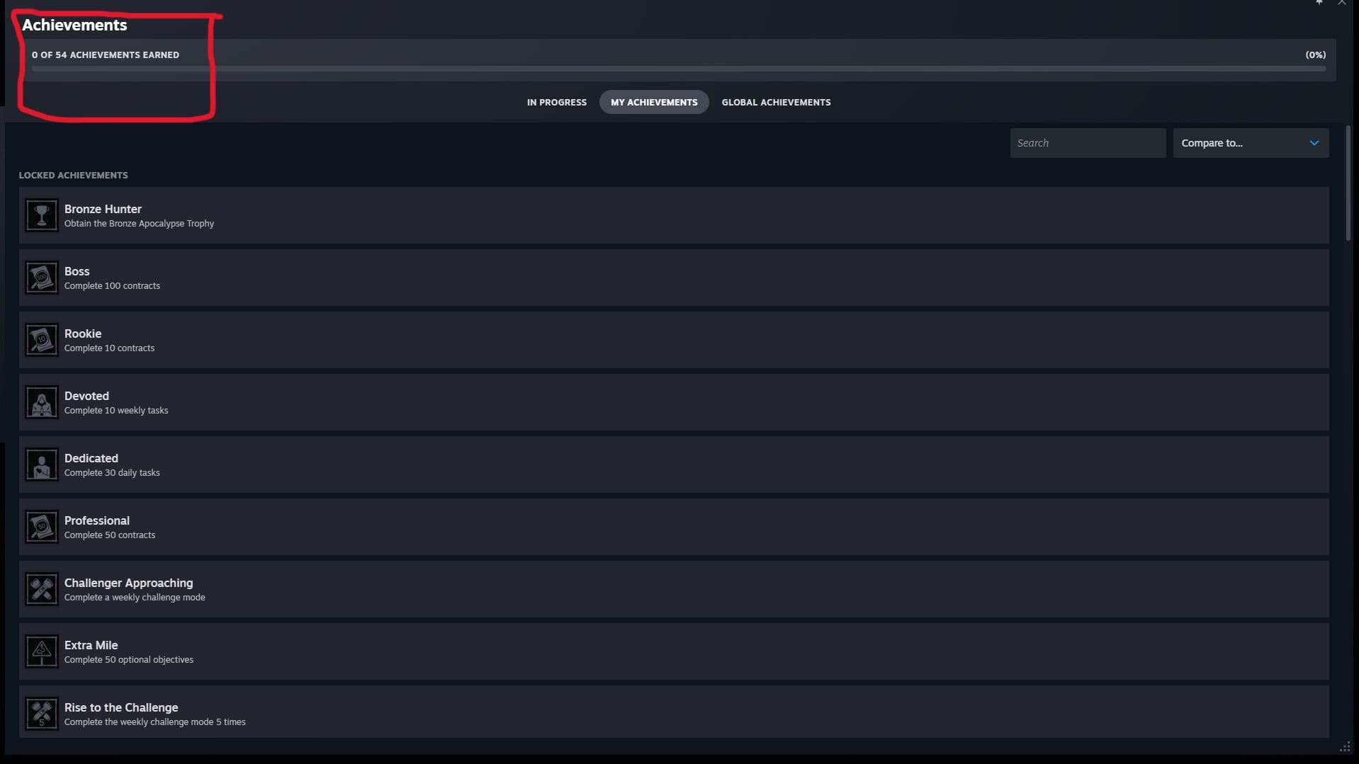1359x764 pixels.
Task: Open the Global Achievements tab
Action: click(x=776, y=102)
